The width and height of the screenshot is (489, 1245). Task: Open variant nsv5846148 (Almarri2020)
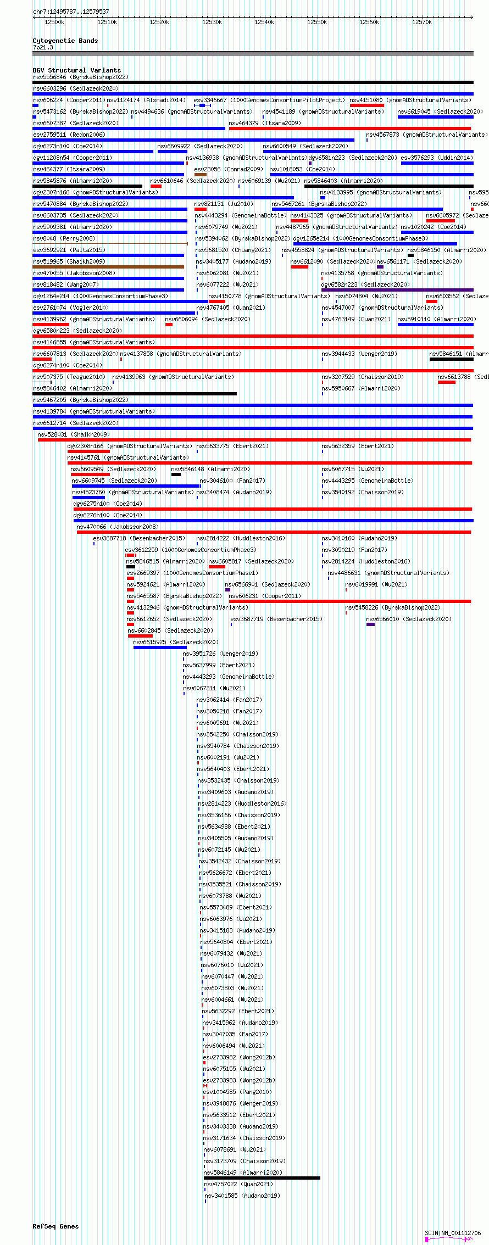[210, 470]
